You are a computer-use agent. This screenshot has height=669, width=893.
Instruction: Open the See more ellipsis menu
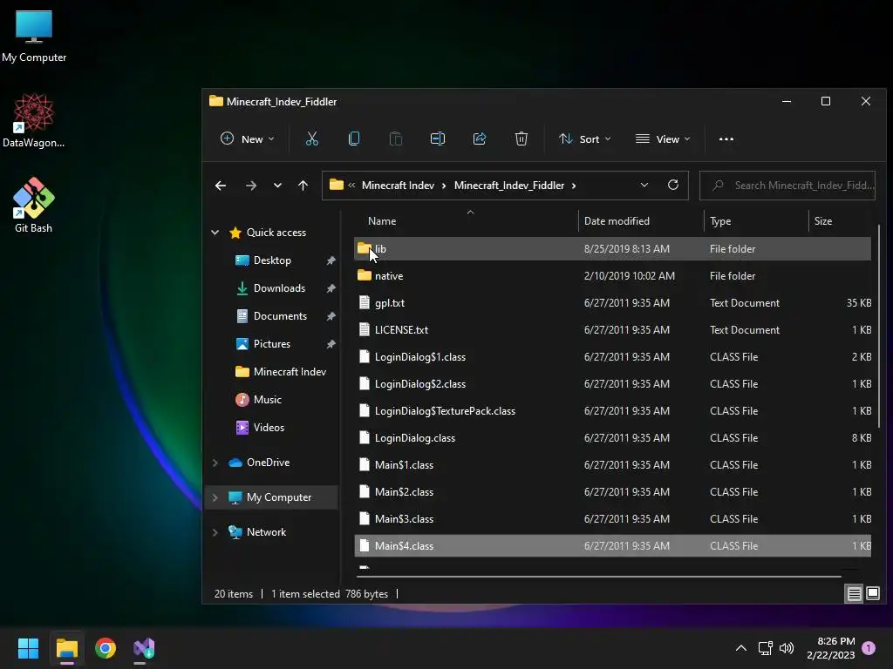(x=726, y=139)
